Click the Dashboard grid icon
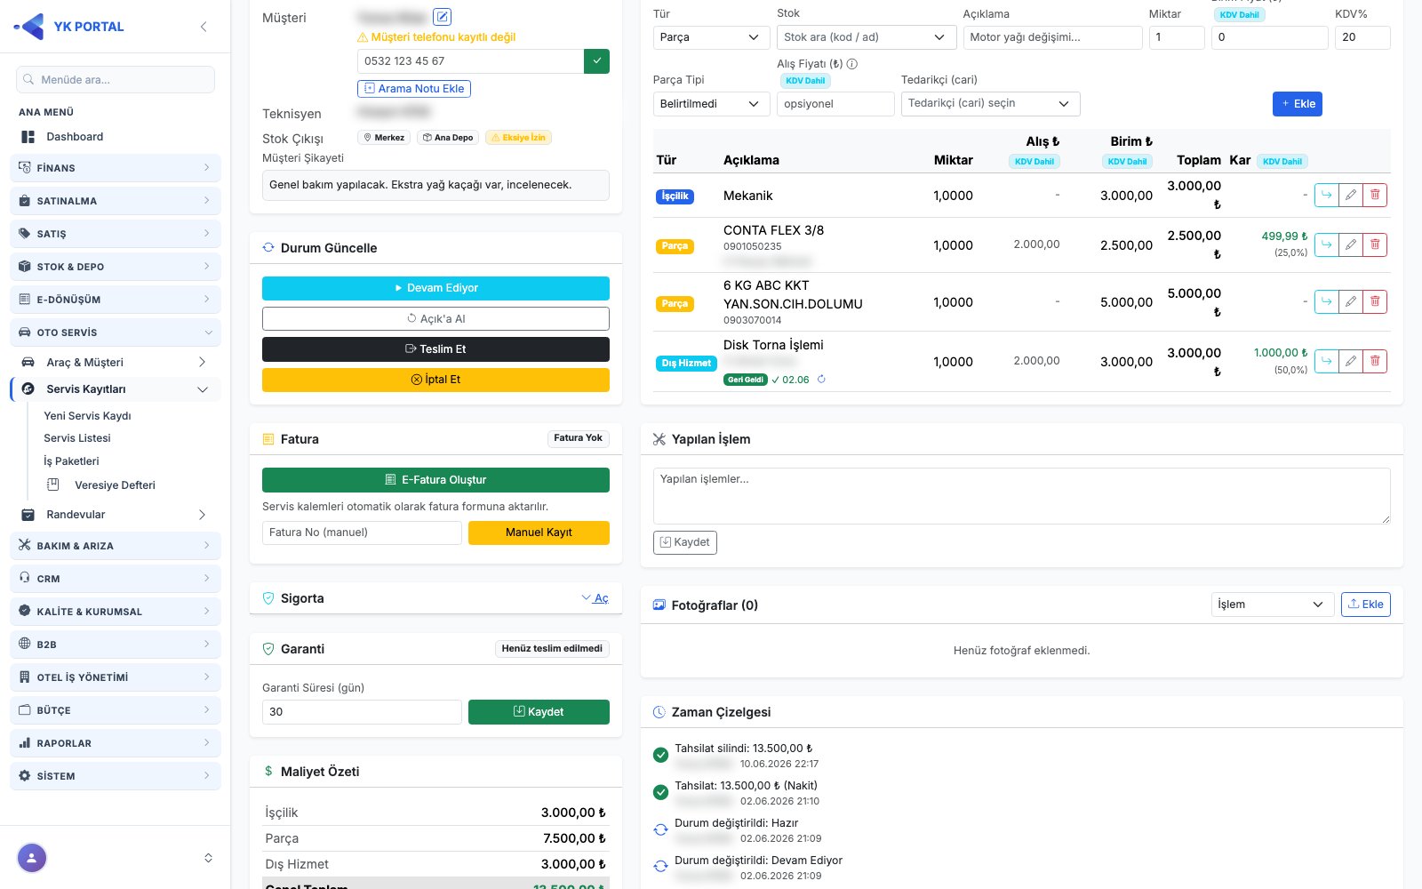Viewport: 1422px width, 889px height. click(x=28, y=137)
